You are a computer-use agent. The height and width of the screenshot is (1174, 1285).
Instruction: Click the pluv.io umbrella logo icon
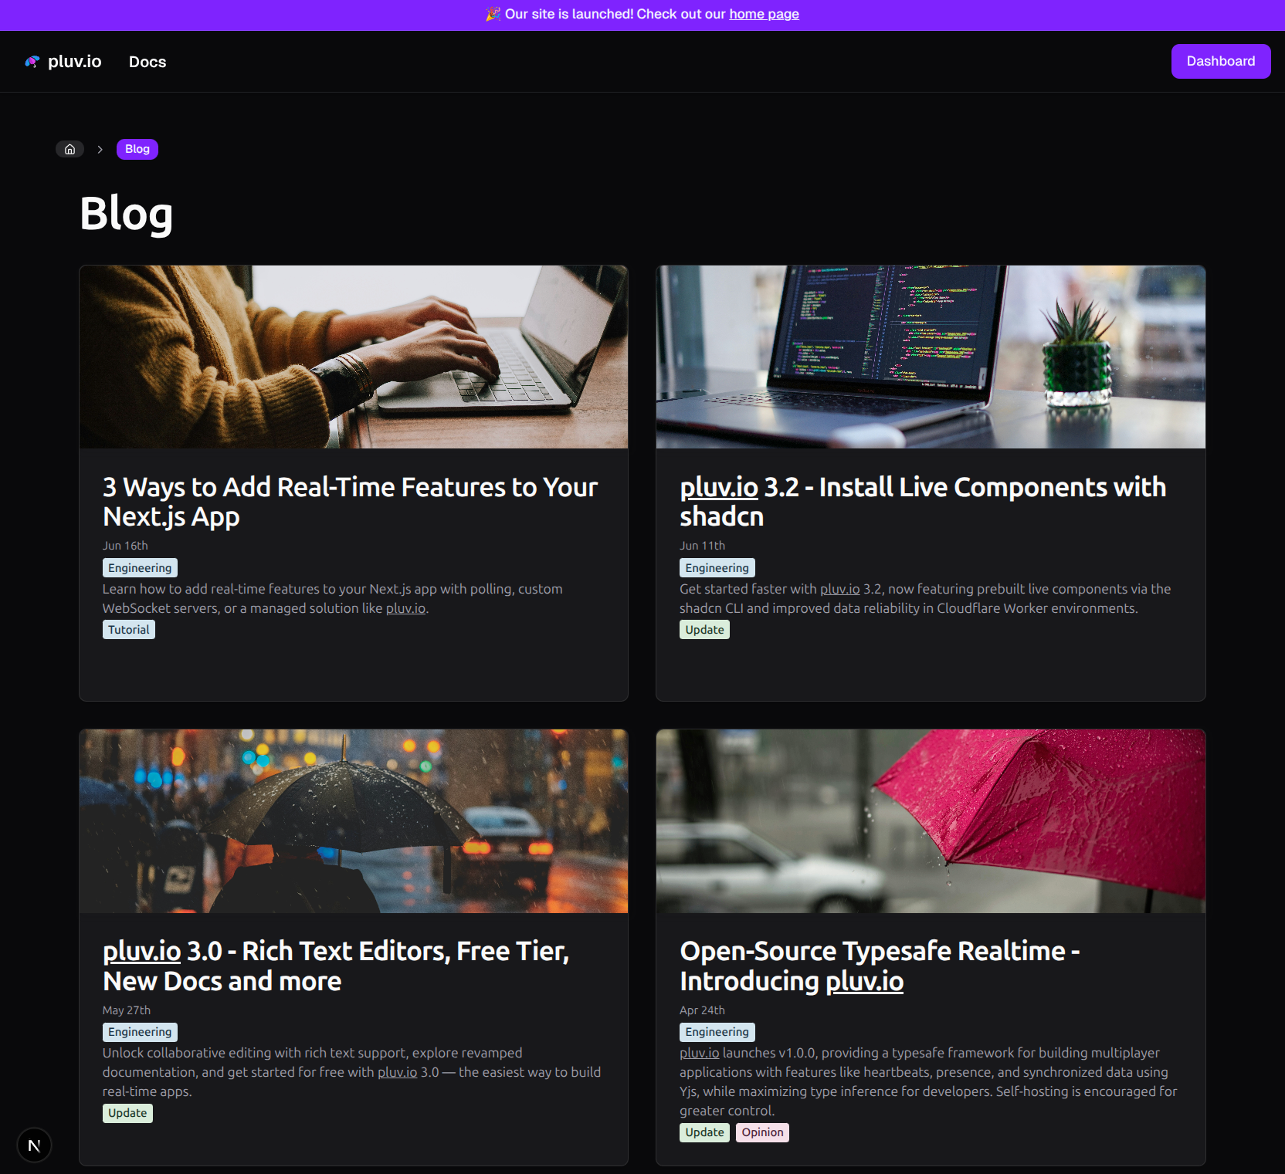tap(32, 62)
